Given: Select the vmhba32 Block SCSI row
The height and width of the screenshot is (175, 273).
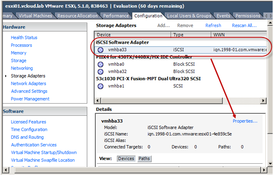Looking at the screenshot, I should [180, 71].
